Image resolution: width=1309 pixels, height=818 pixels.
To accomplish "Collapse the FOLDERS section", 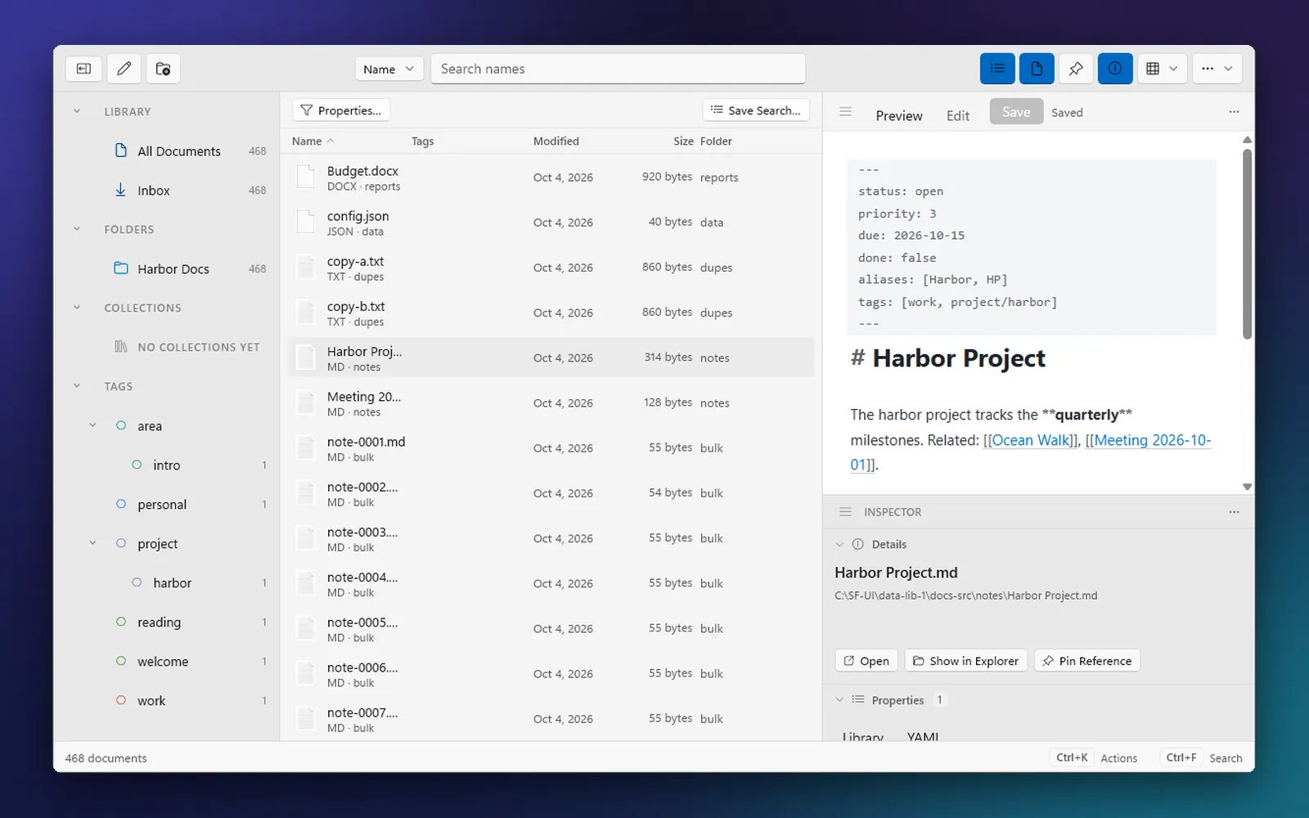I will 77,229.
